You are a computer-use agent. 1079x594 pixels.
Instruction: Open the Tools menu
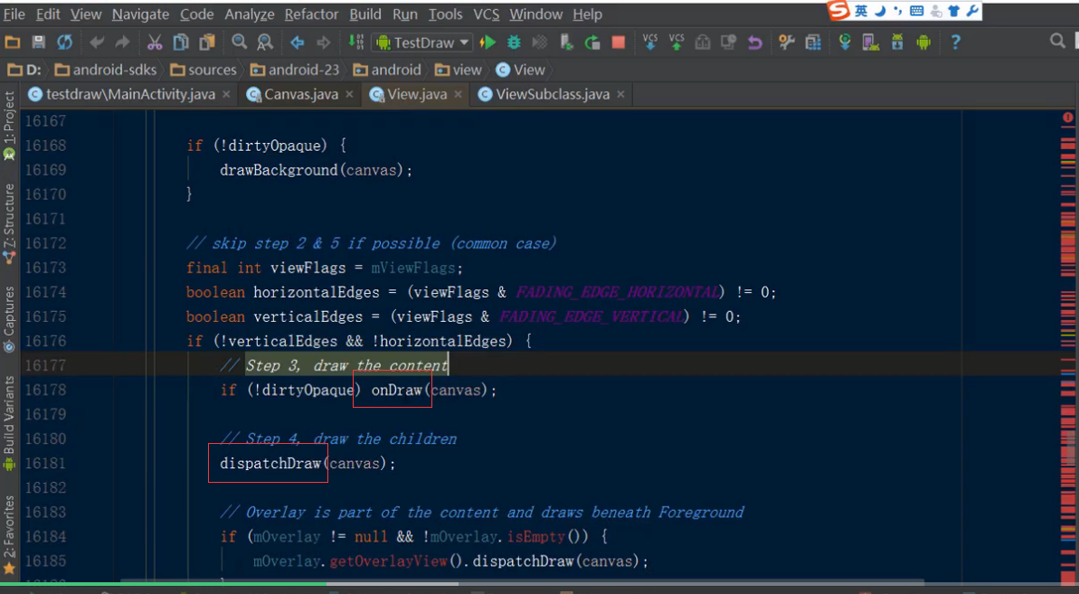coord(445,14)
